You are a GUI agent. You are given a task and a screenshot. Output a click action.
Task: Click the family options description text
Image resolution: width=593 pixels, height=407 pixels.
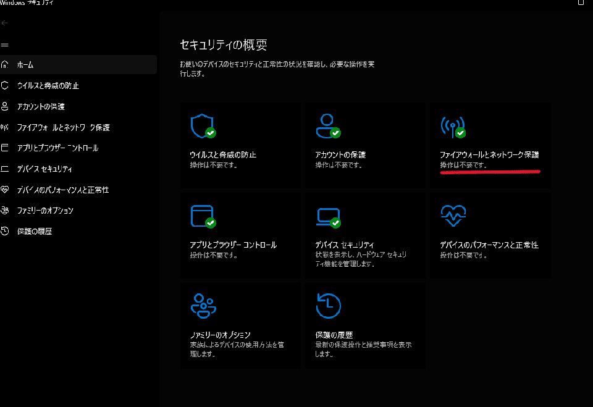coord(237,349)
